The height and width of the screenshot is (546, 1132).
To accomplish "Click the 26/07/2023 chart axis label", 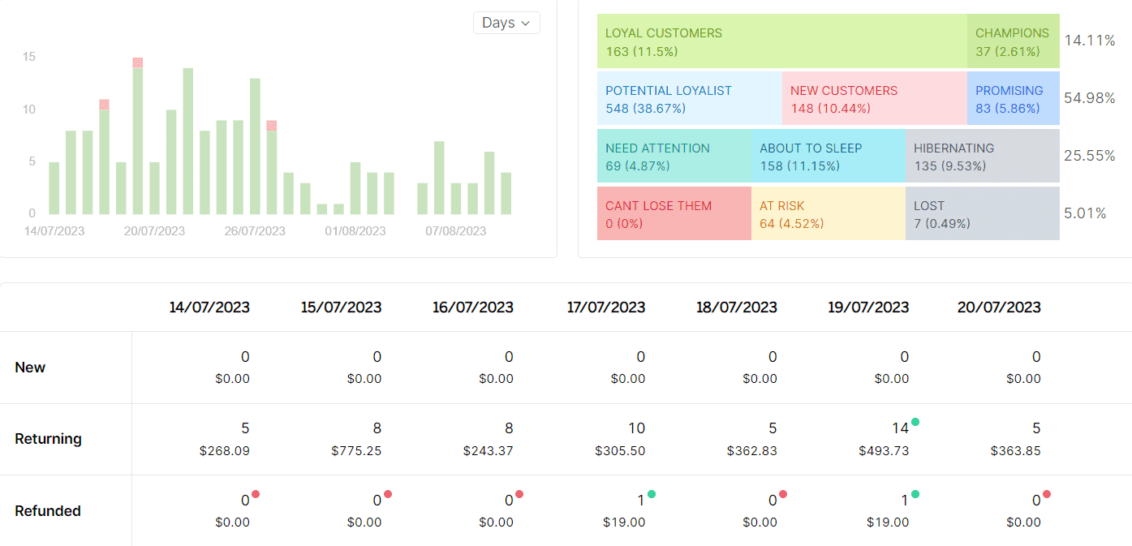I will (255, 231).
